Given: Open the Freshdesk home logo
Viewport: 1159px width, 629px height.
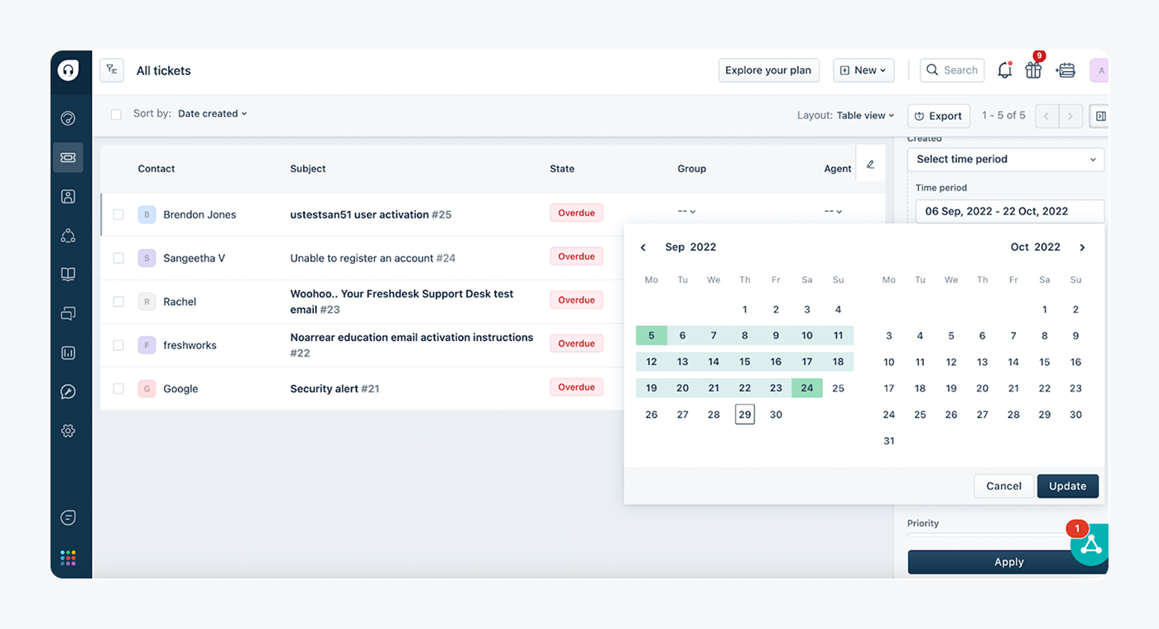Looking at the screenshot, I should 68,70.
